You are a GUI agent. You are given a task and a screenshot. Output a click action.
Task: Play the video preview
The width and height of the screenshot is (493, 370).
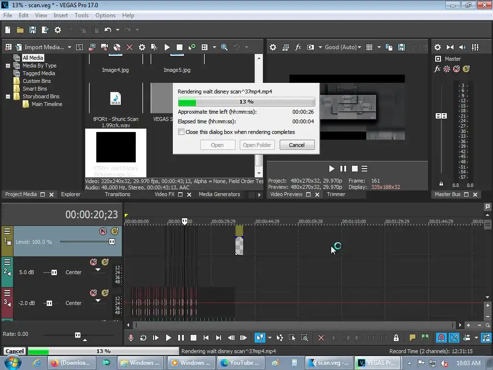tap(331, 169)
